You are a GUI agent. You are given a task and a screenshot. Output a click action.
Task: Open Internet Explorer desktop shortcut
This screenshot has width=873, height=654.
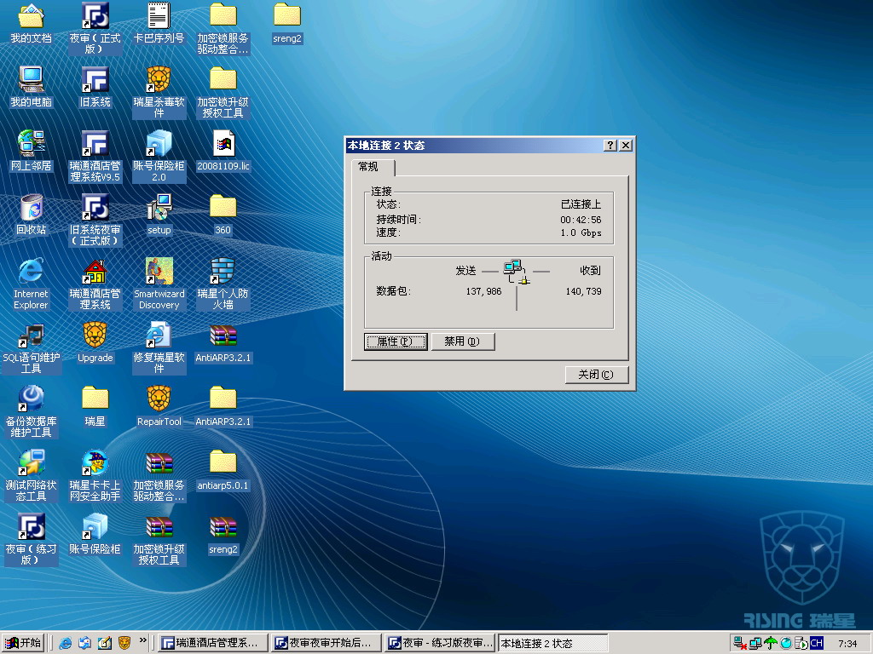(31, 272)
